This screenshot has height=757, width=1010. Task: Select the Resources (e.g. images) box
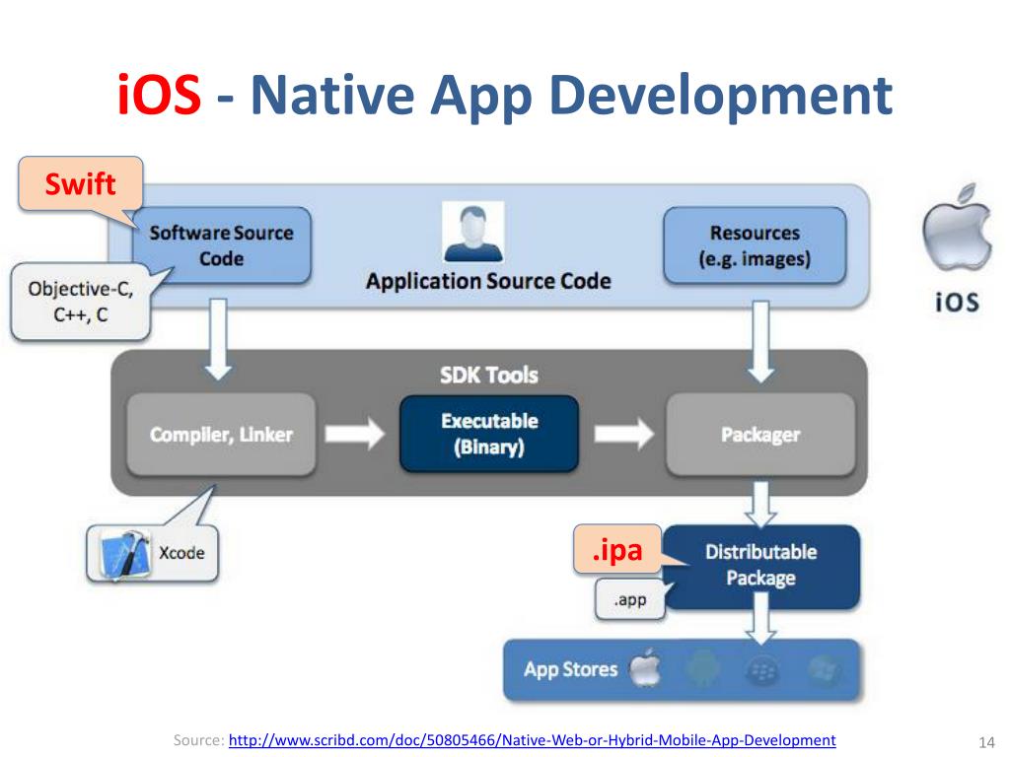pos(755,245)
